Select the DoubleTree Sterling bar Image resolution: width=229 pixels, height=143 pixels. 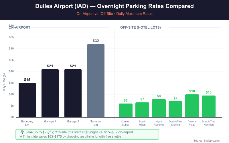(x=175, y=109)
